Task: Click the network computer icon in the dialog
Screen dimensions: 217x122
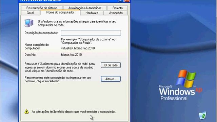Action: pyautogui.click(x=29, y=23)
